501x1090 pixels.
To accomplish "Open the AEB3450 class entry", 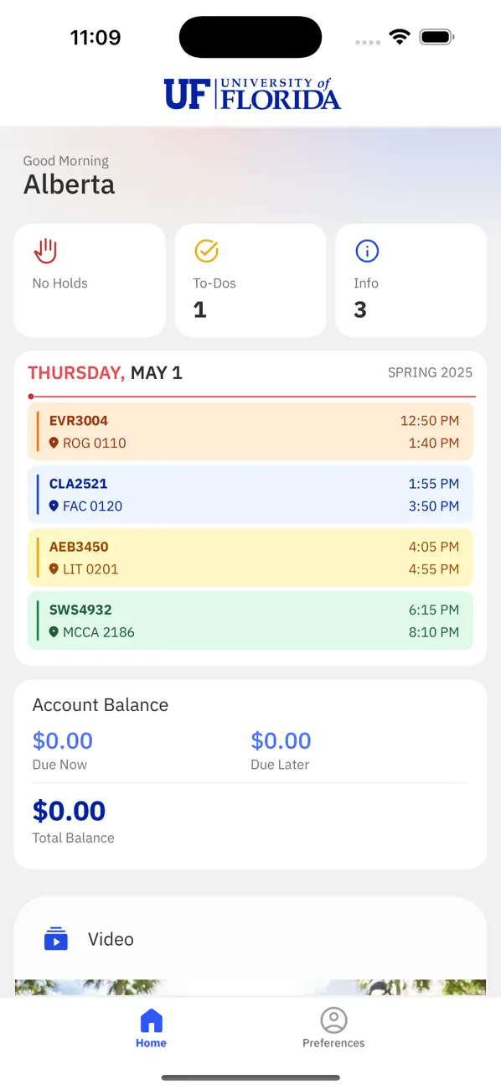I will coord(250,557).
